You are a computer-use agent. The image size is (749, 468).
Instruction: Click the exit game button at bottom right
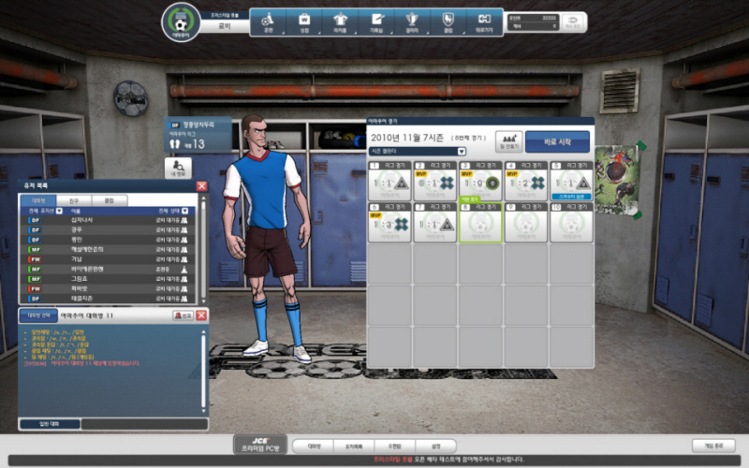[713, 446]
